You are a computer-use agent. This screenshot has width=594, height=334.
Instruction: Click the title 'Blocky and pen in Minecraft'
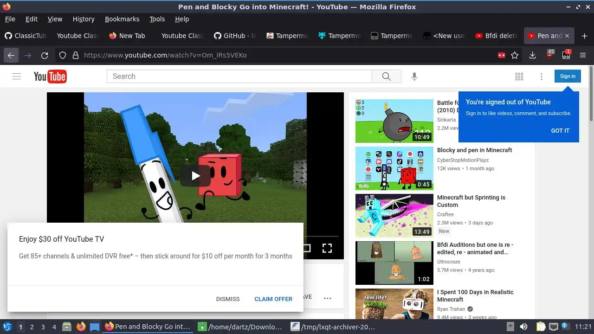[x=474, y=150]
